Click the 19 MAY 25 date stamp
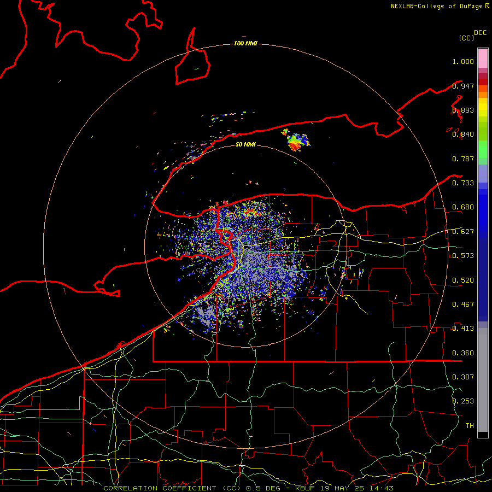 (341, 488)
